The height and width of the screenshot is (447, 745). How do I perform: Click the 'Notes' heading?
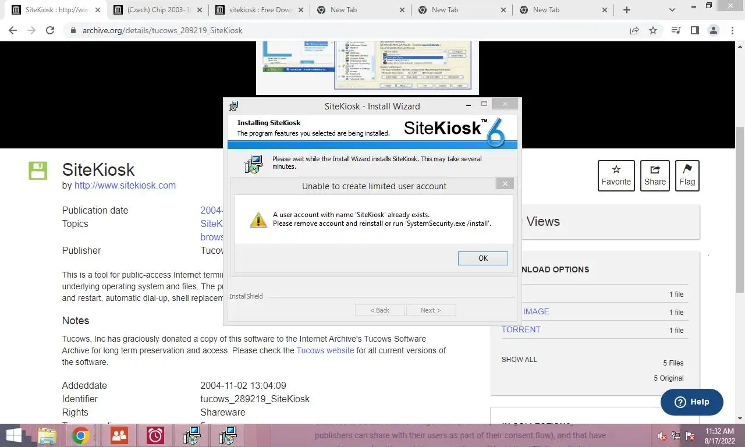tap(76, 321)
